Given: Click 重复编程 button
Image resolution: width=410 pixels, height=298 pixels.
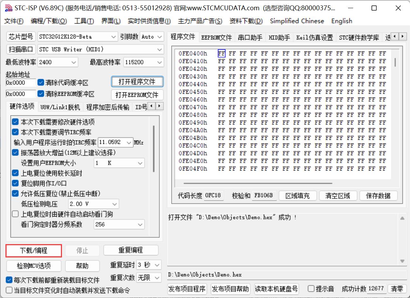Looking at the screenshot, I should click(131, 250).
